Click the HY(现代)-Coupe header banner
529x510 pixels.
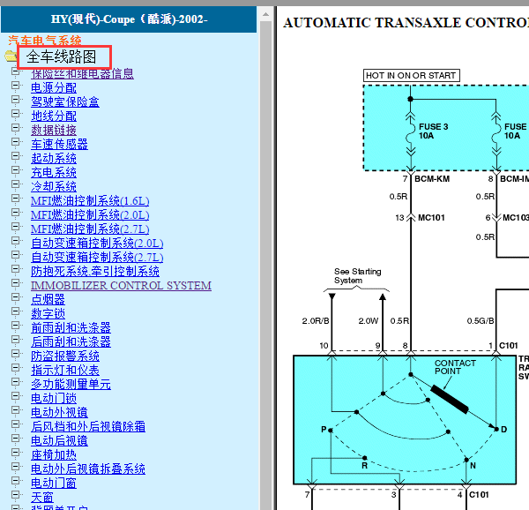[x=129, y=19]
